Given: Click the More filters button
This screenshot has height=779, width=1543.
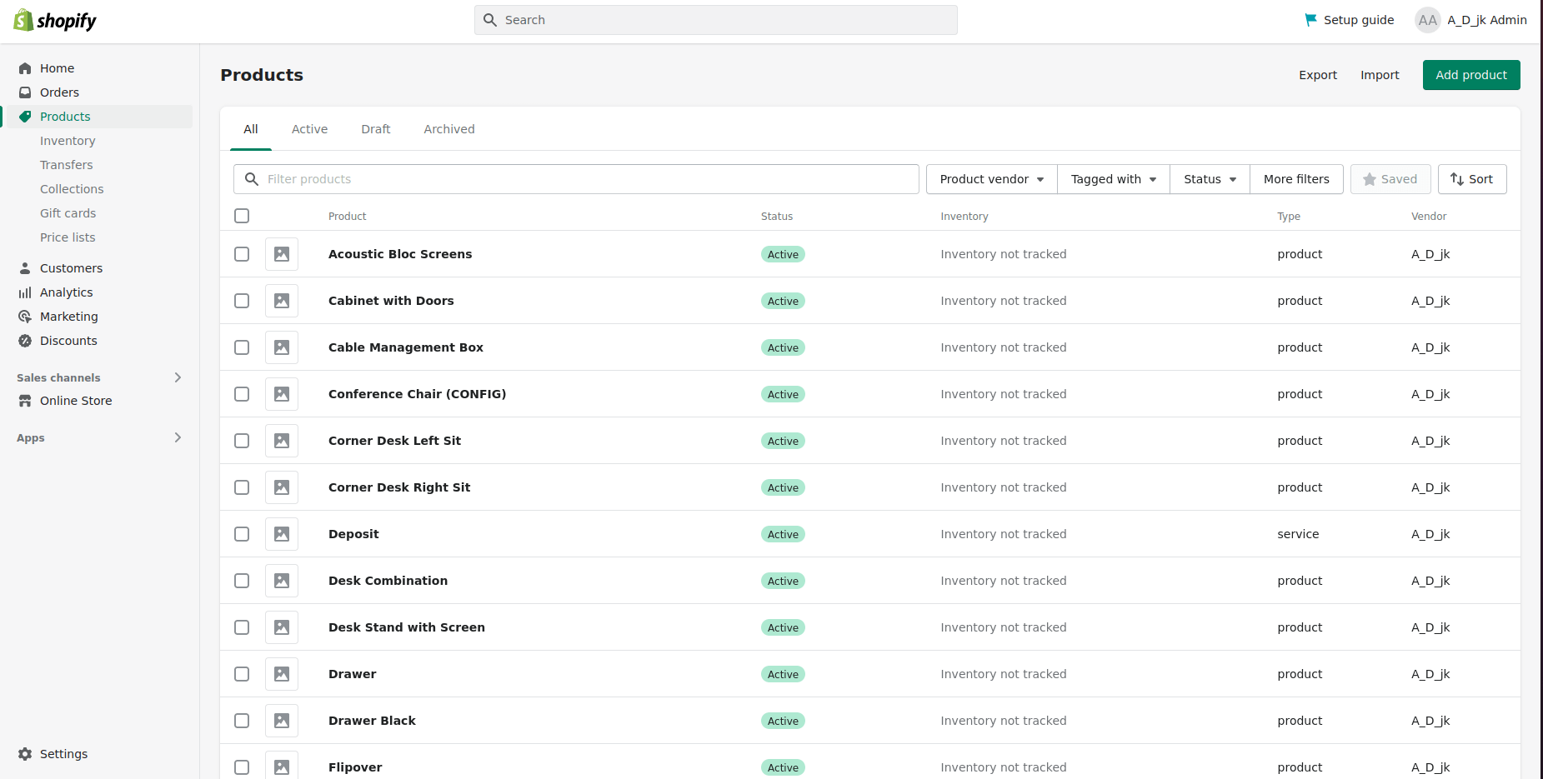Looking at the screenshot, I should click(1296, 179).
